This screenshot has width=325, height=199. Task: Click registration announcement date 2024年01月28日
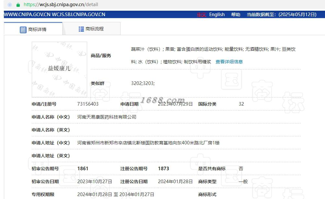click(x=175, y=182)
